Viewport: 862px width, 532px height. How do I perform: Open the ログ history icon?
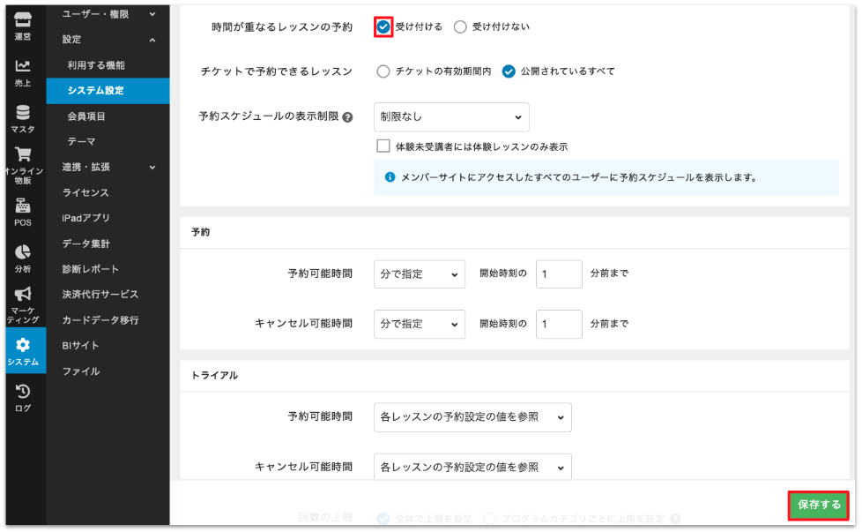[23, 392]
